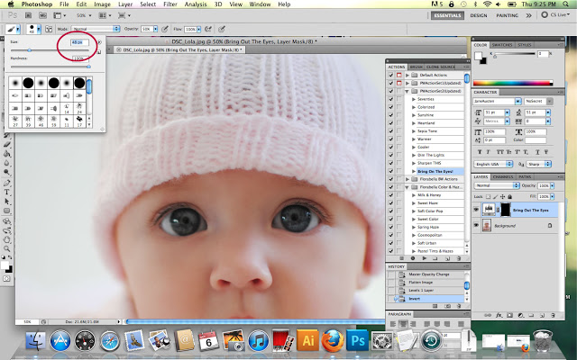Hide the Bring Out The Eyes layer
The image size is (577, 360).
click(x=476, y=210)
